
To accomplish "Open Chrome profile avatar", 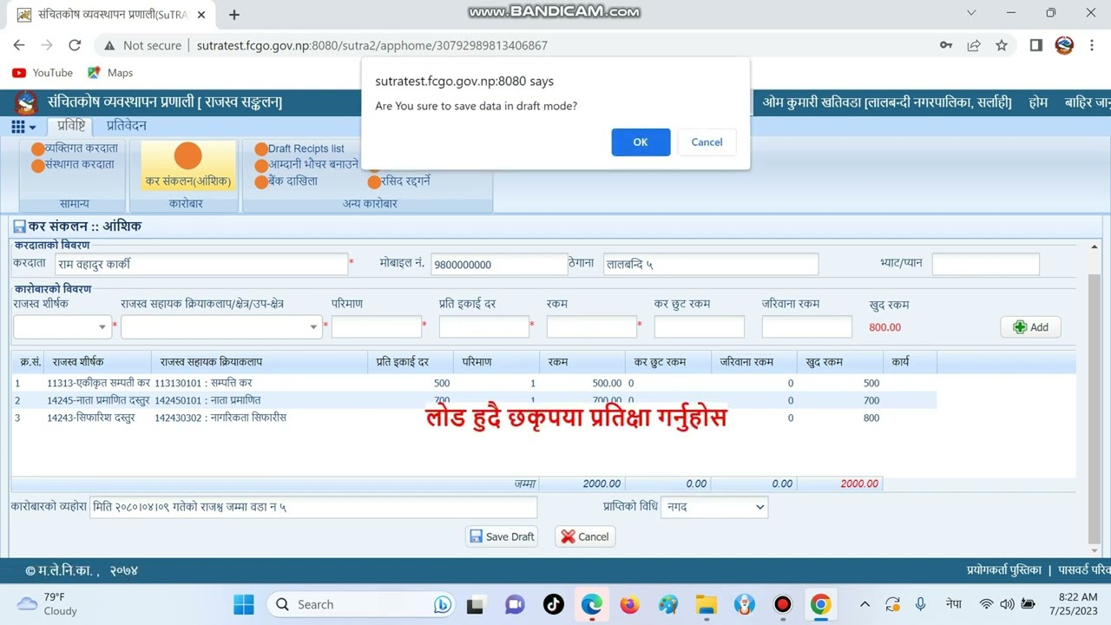I will pyautogui.click(x=1064, y=45).
